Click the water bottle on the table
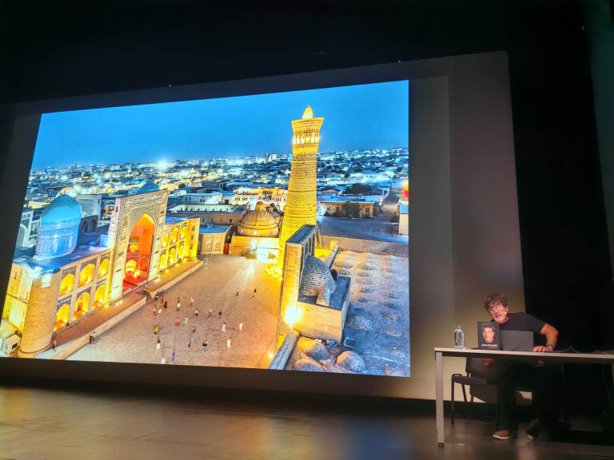Image resolution: width=614 pixels, height=460 pixels. click(x=459, y=336)
